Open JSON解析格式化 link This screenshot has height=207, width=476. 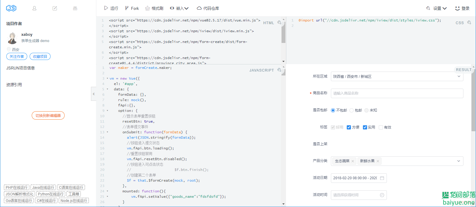tap(19, 194)
